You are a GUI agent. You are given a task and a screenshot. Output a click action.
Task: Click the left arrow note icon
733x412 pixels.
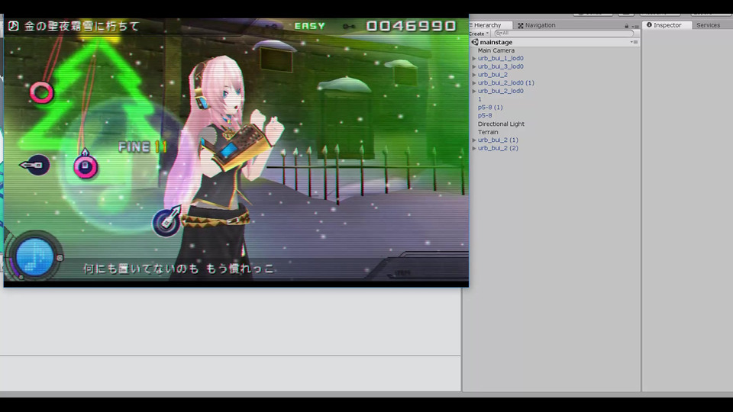(34, 165)
